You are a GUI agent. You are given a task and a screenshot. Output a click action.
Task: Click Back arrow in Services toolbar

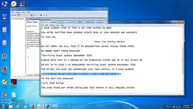coord(12,15)
